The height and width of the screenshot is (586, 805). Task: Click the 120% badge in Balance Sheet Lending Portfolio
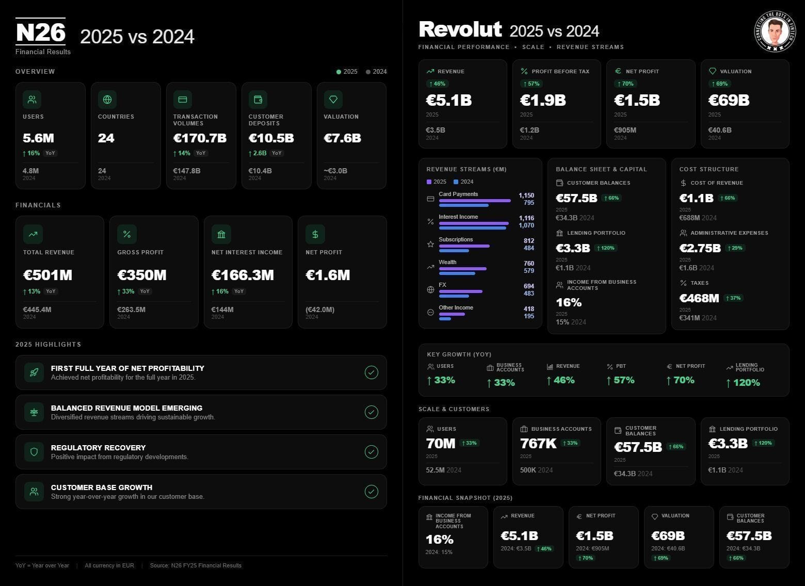click(606, 248)
